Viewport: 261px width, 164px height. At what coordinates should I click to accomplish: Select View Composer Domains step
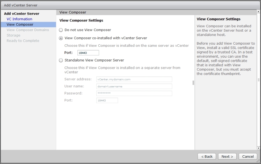point(28,30)
